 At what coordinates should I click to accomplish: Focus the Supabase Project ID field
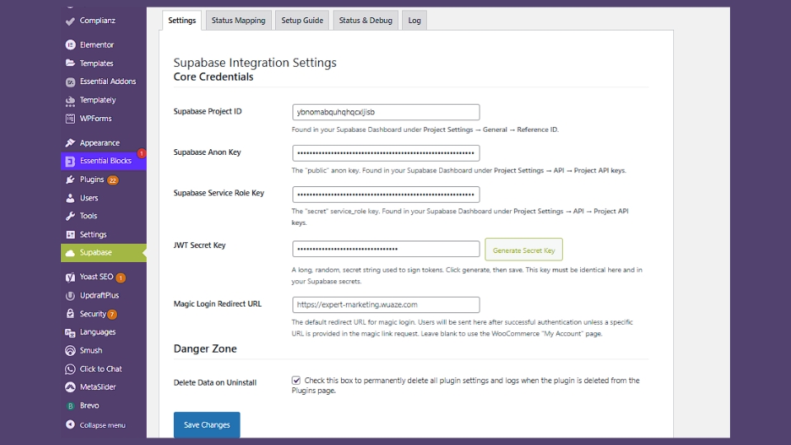386,112
